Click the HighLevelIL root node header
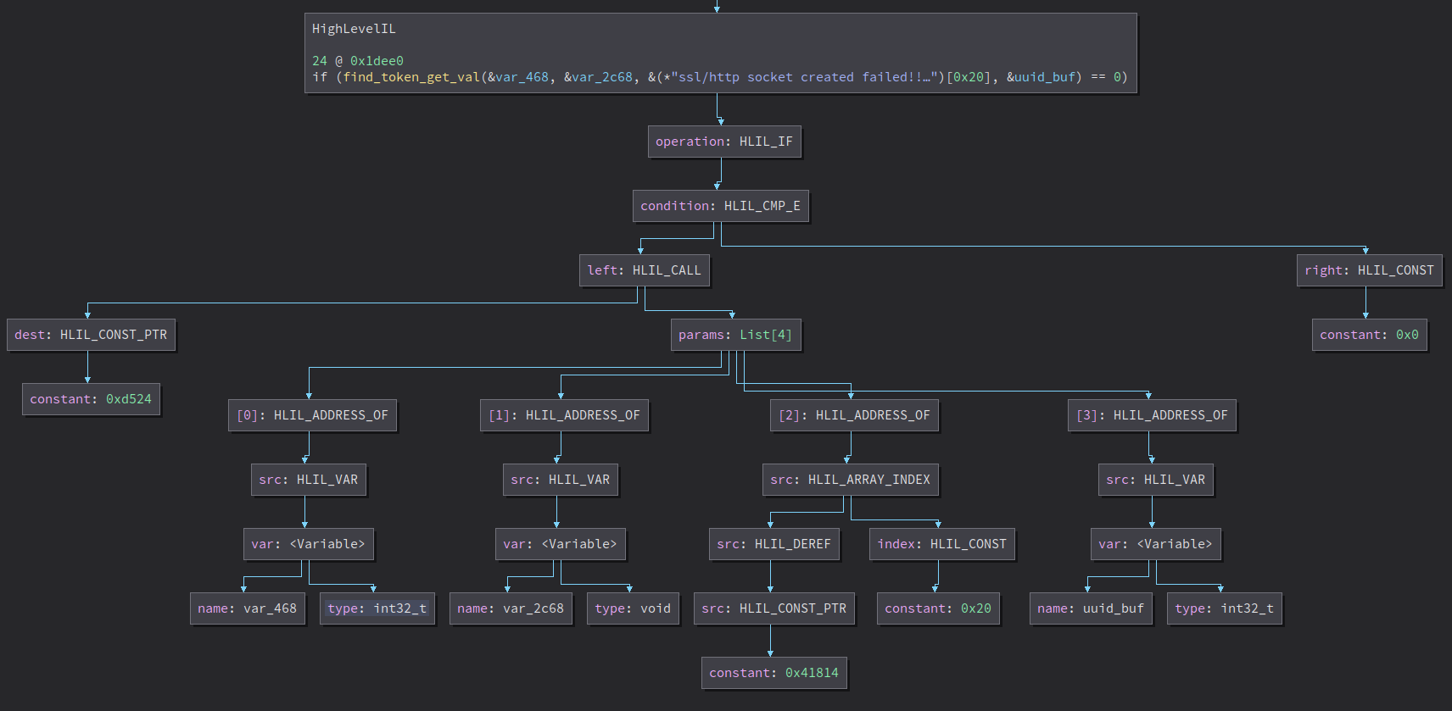Screen dimensions: 1452x711 click(x=354, y=29)
